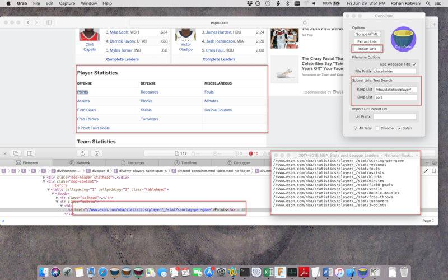Open Microsoft Excel from the Dock

coord(268,272)
